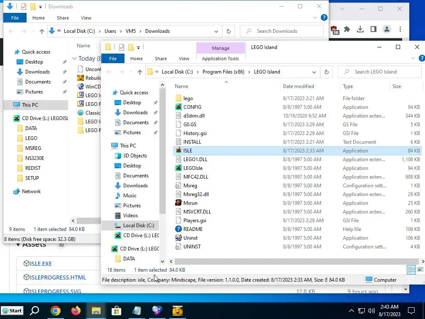Open the ISLEPROGRESS.HTML asset link
This screenshot has height=319, width=425.
58,277
